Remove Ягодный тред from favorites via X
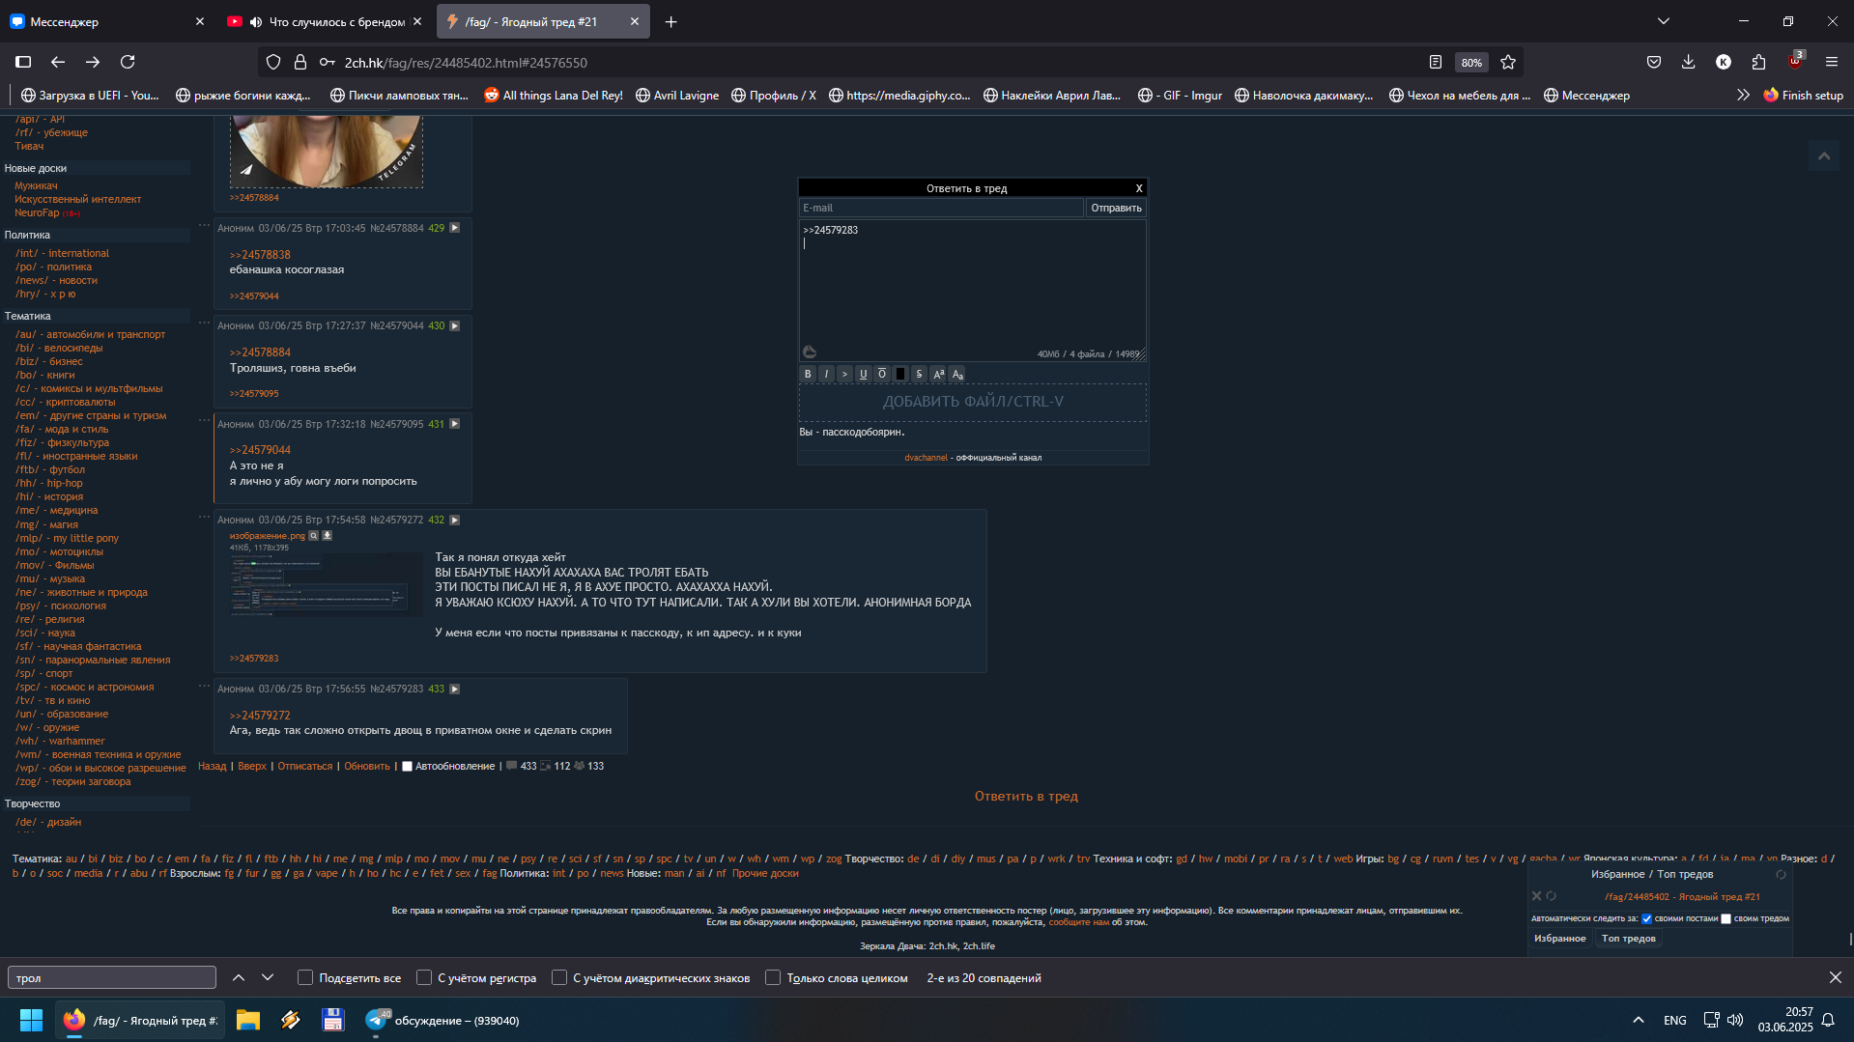 [1536, 896]
